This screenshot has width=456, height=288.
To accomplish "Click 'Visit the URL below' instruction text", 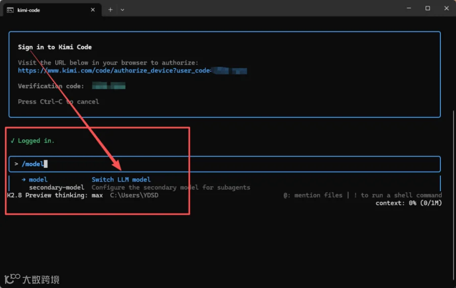I will (x=108, y=62).
